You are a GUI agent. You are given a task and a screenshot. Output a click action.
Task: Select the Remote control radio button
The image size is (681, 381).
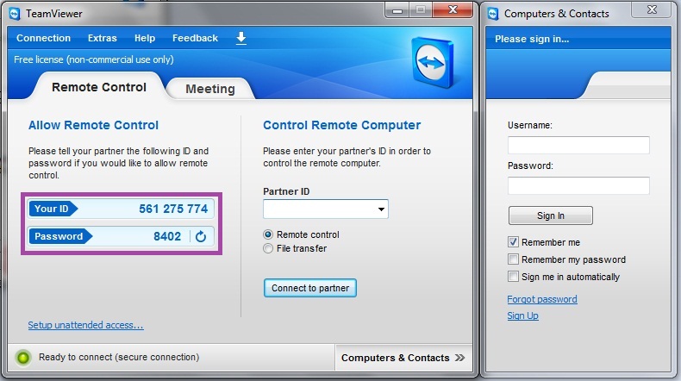pyautogui.click(x=268, y=234)
